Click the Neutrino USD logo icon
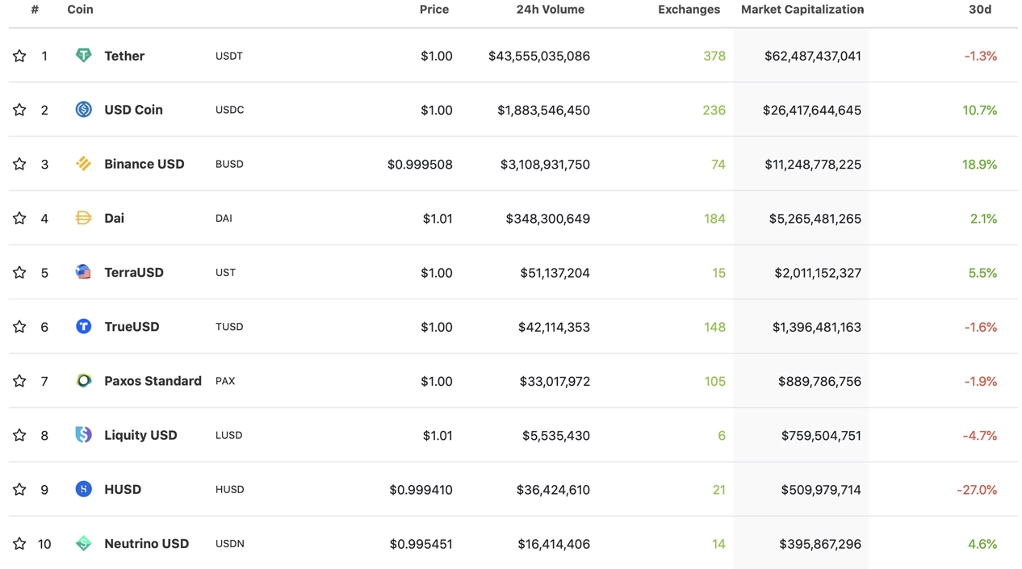The height and width of the screenshot is (569, 1022). point(83,543)
